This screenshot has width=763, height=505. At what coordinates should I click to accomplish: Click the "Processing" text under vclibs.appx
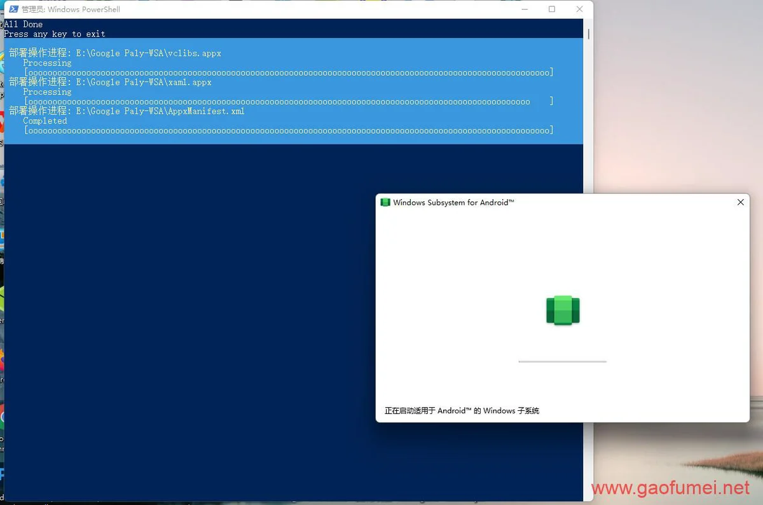click(x=47, y=63)
